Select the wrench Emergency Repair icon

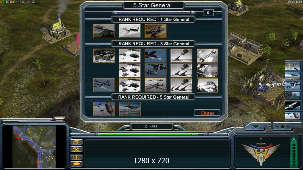coord(207,56)
